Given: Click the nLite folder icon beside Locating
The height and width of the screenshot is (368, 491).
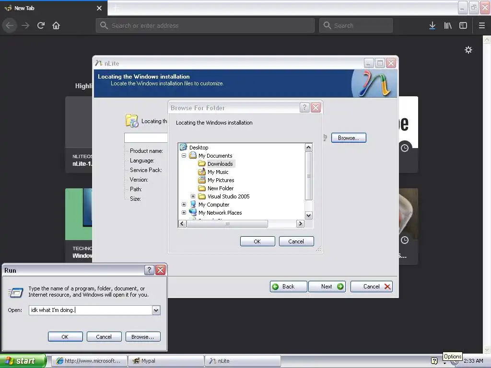Looking at the screenshot, I should [131, 121].
